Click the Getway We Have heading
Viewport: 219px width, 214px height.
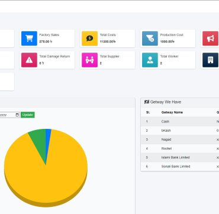coord(166,102)
